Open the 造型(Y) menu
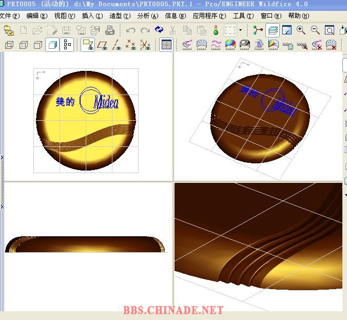This screenshot has width=347, height=320. click(x=120, y=16)
